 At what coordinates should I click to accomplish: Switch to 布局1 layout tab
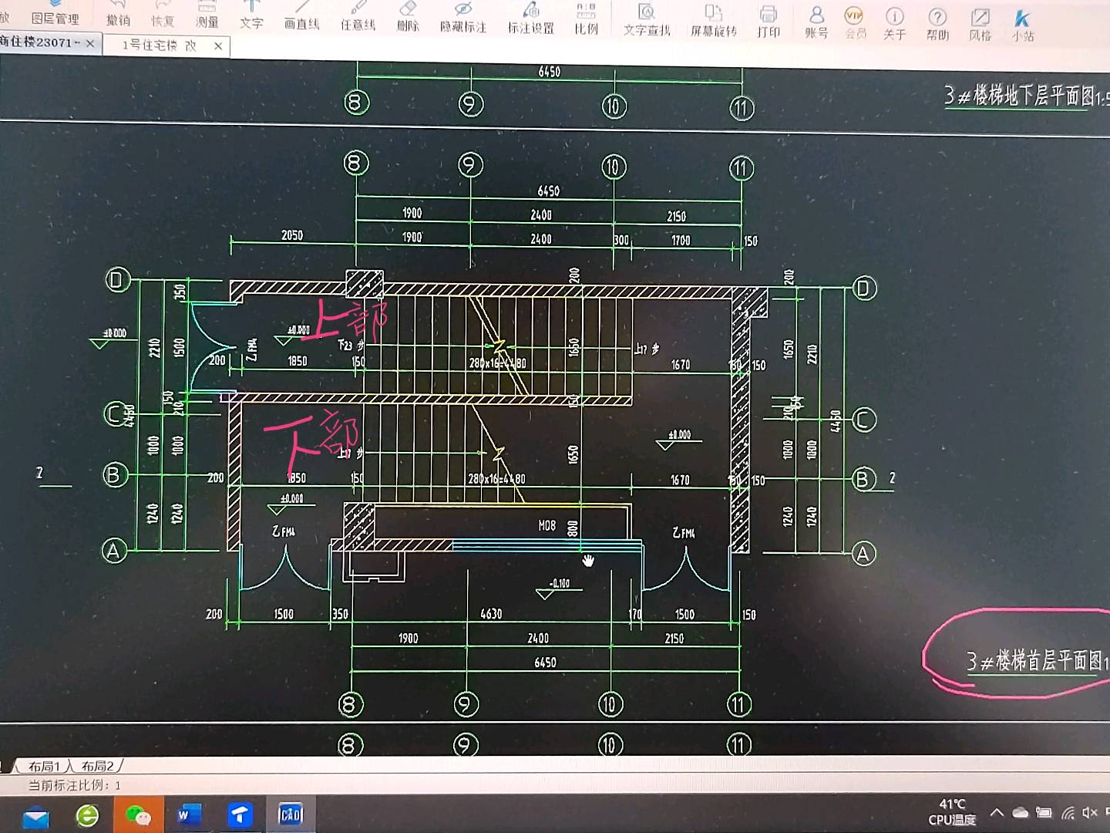pyautogui.click(x=44, y=766)
